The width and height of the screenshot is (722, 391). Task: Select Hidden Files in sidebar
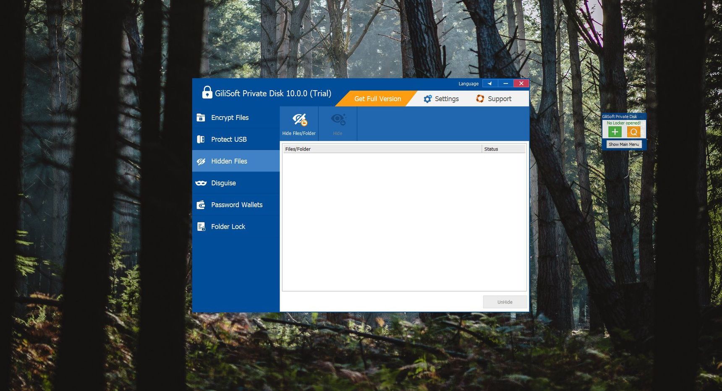236,161
